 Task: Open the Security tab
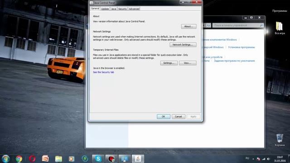point(122,9)
